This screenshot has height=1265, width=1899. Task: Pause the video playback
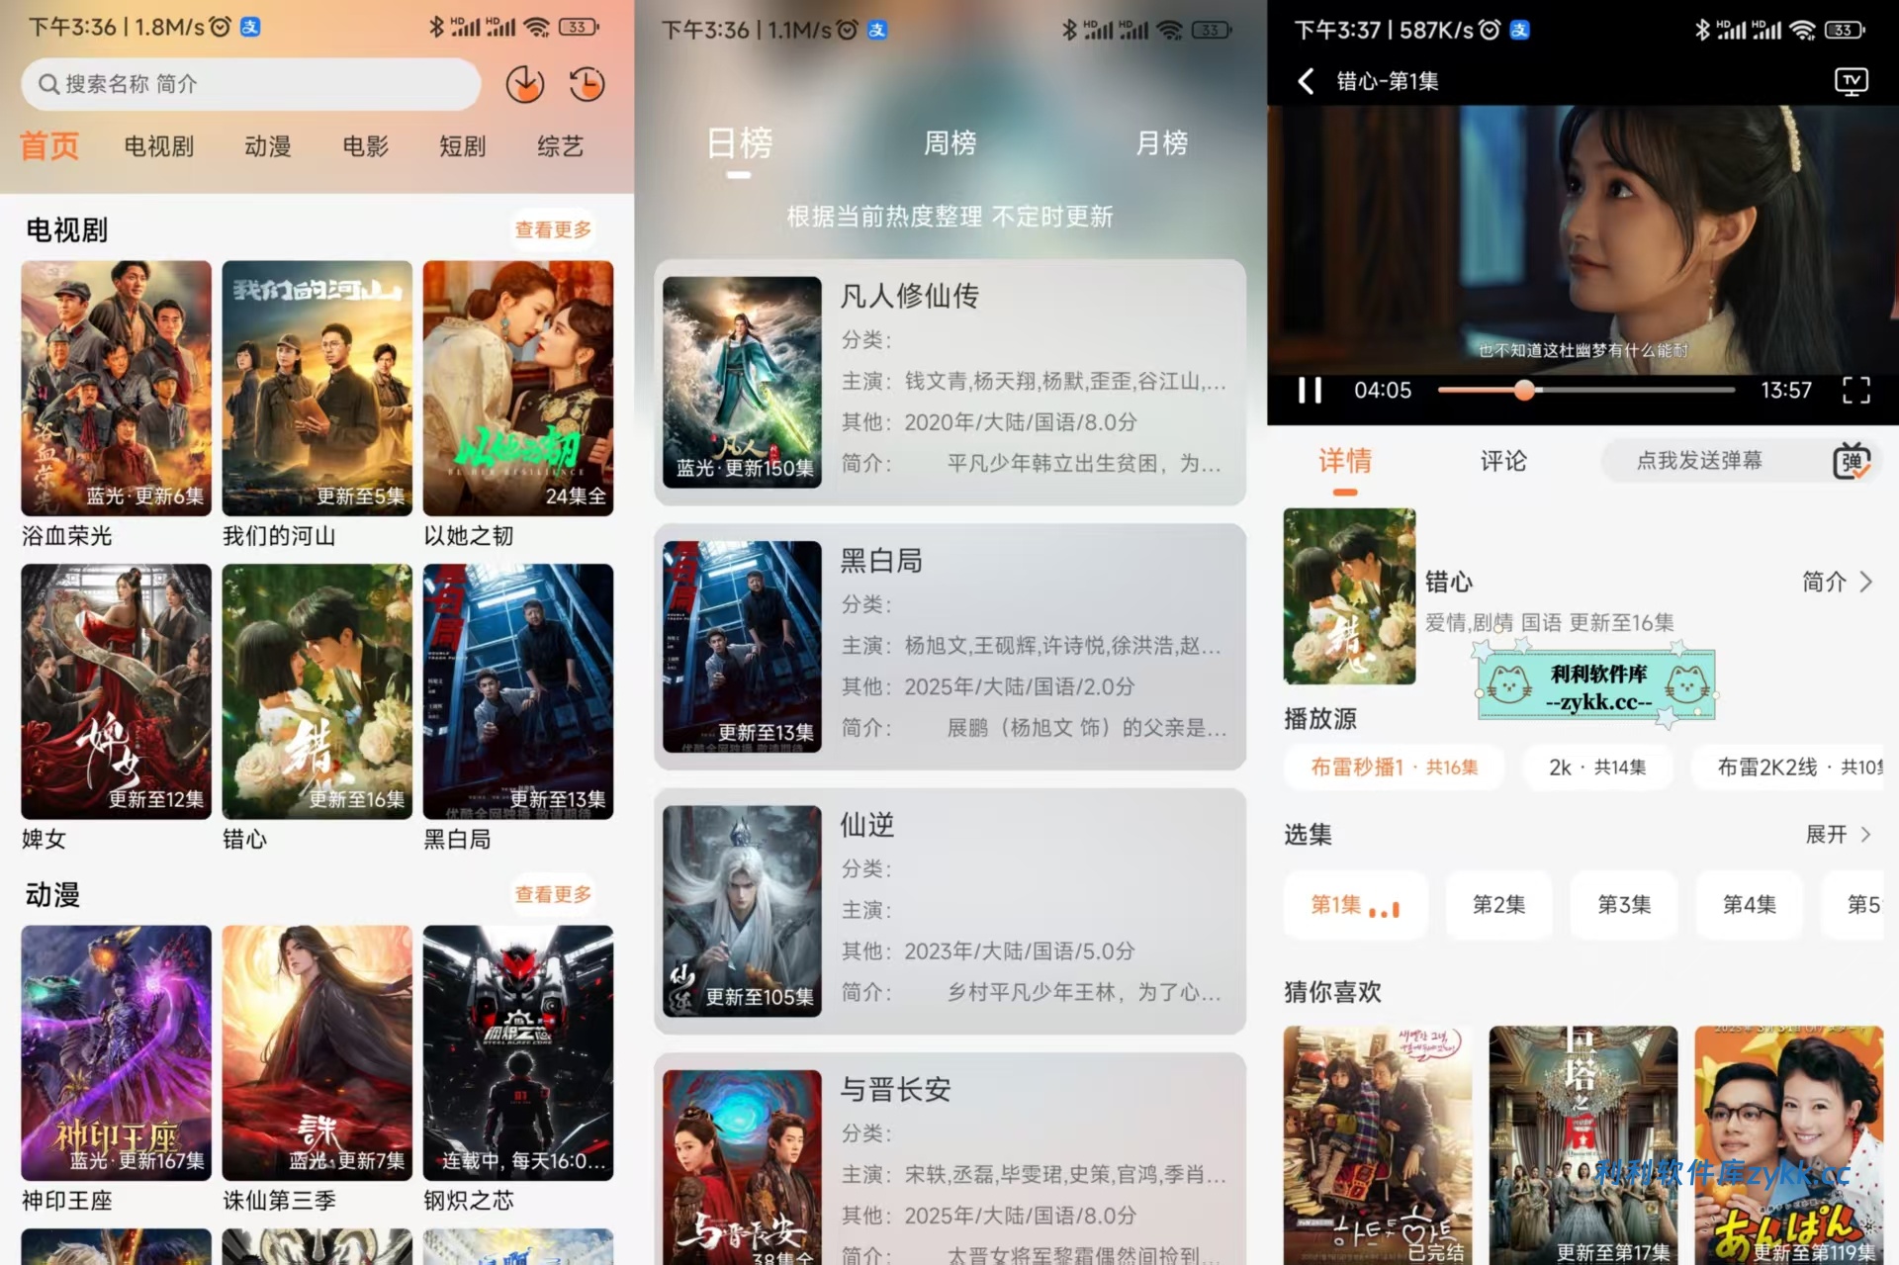click(x=1310, y=390)
